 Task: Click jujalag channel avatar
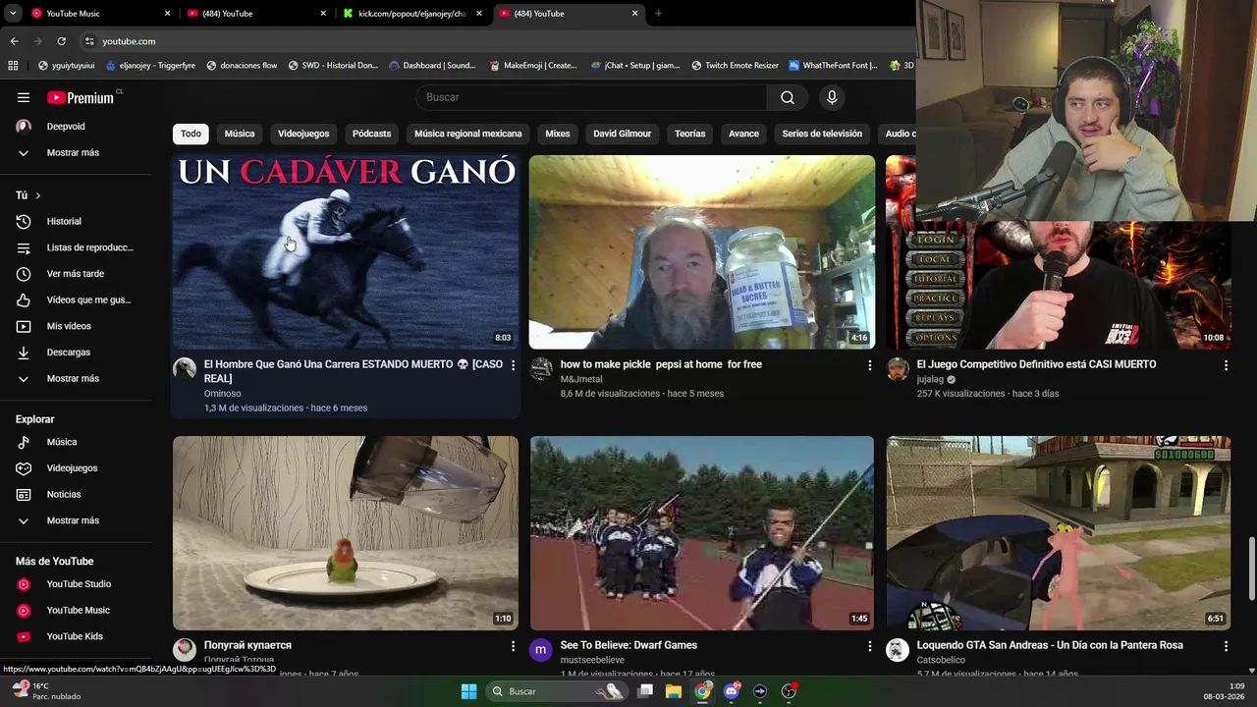tap(898, 369)
